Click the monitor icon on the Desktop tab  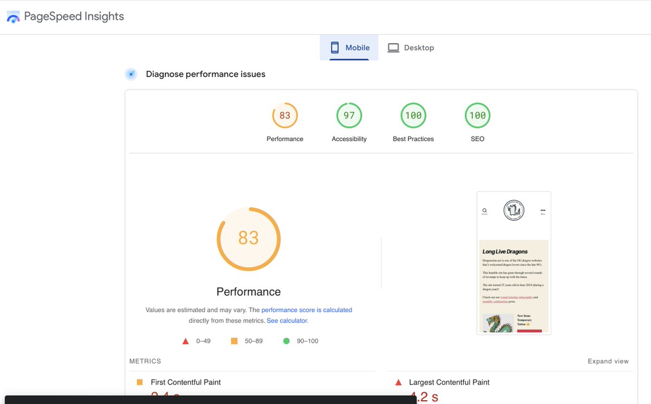click(393, 47)
